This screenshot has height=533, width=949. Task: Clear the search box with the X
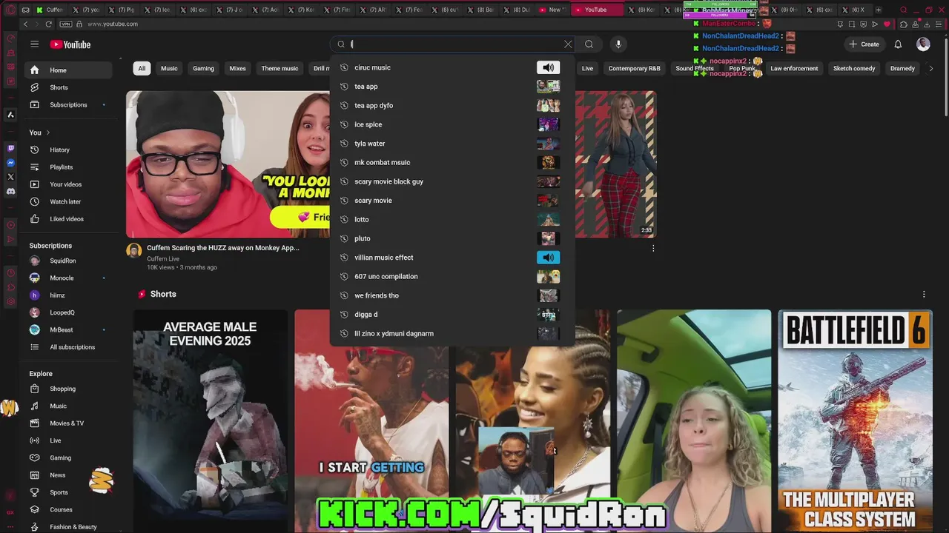coord(568,44)
